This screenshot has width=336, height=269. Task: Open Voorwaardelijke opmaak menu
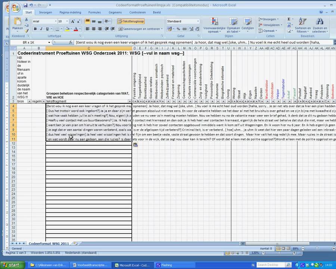pos(214,25)
